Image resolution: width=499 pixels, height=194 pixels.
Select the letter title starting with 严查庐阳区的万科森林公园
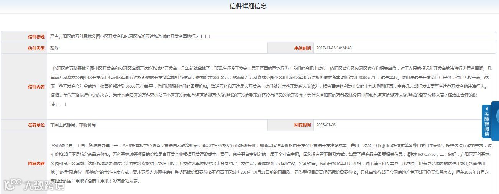[131, 37]
